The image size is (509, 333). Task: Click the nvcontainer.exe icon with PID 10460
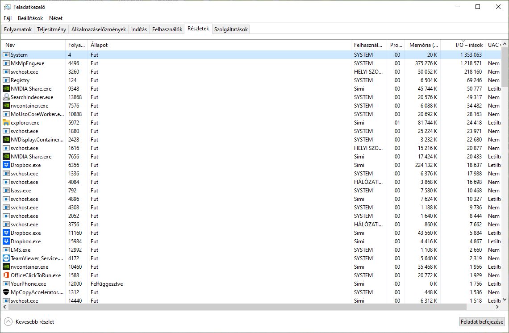tap(6, 267)
